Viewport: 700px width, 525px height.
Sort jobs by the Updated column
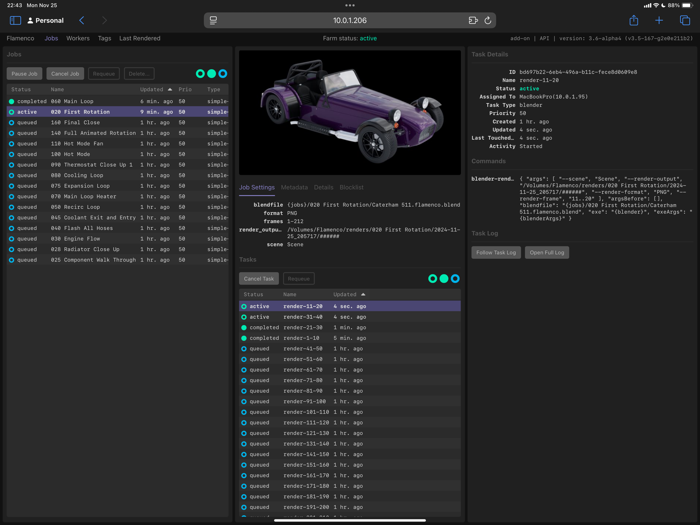click(x=156, y=89)
